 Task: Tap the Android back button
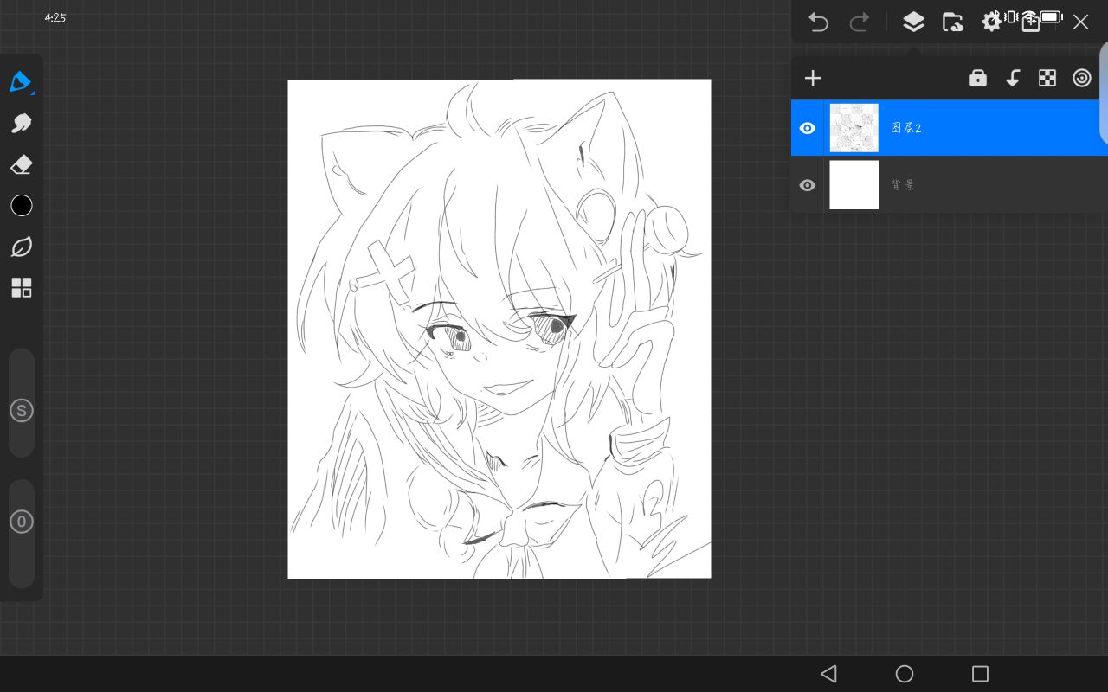(828, 674)
